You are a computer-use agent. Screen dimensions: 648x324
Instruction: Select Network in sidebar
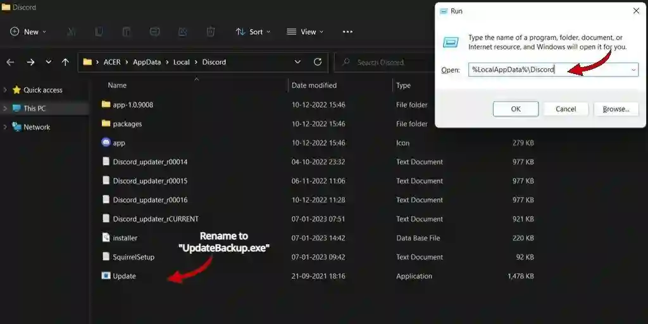pyautogui.click(x=37, y=127)
